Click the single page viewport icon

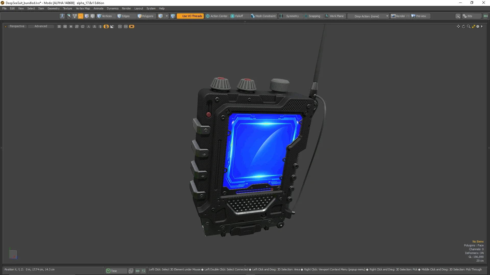pyautogui.click(x=100, y=26)
